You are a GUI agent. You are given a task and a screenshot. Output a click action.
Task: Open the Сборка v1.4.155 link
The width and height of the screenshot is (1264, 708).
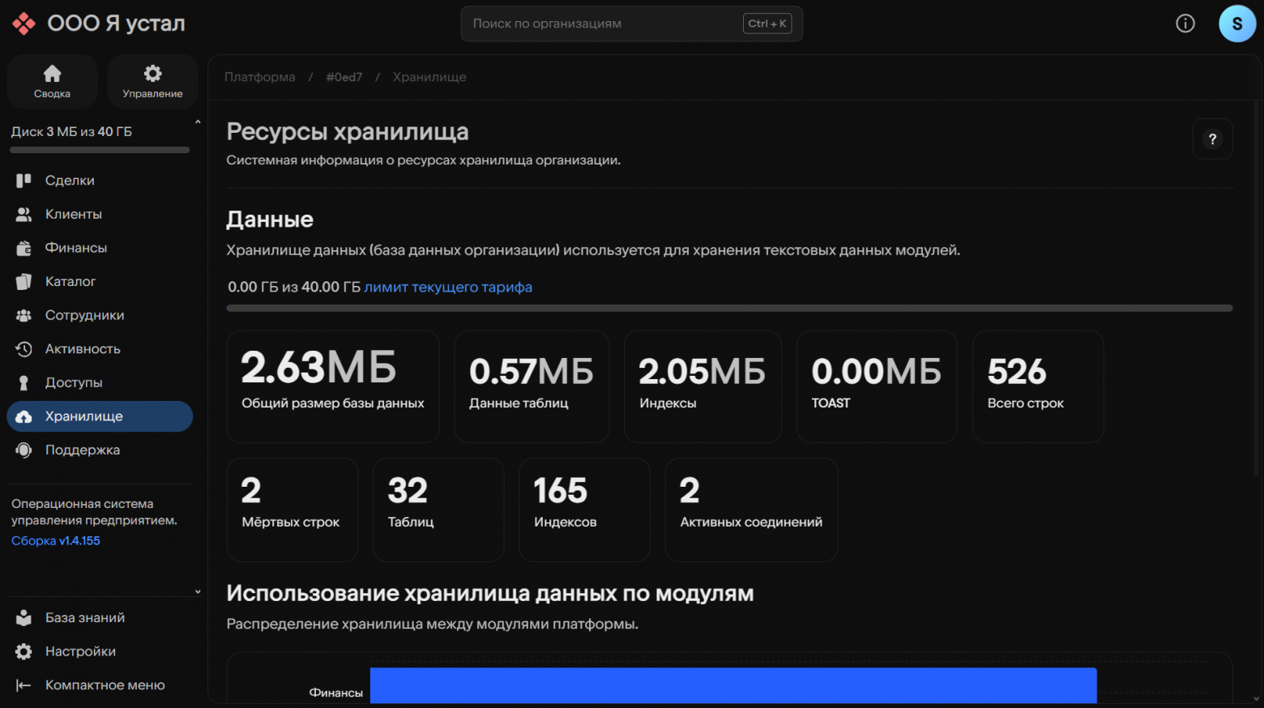tap(56, 540)
